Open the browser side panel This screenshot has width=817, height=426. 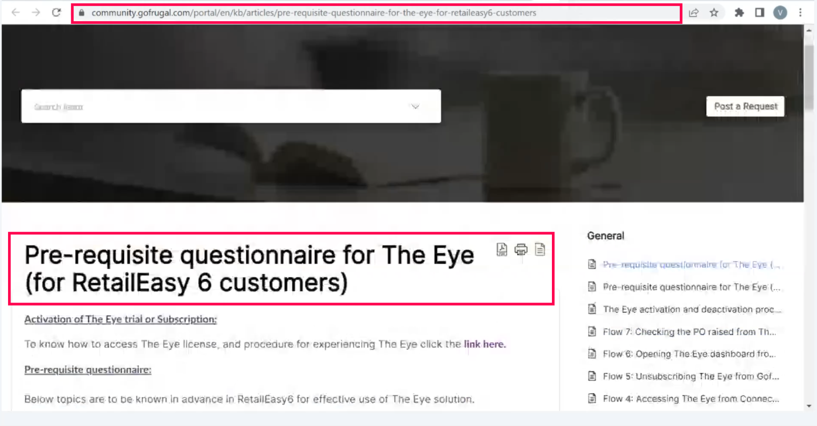(x=759, y=13)
